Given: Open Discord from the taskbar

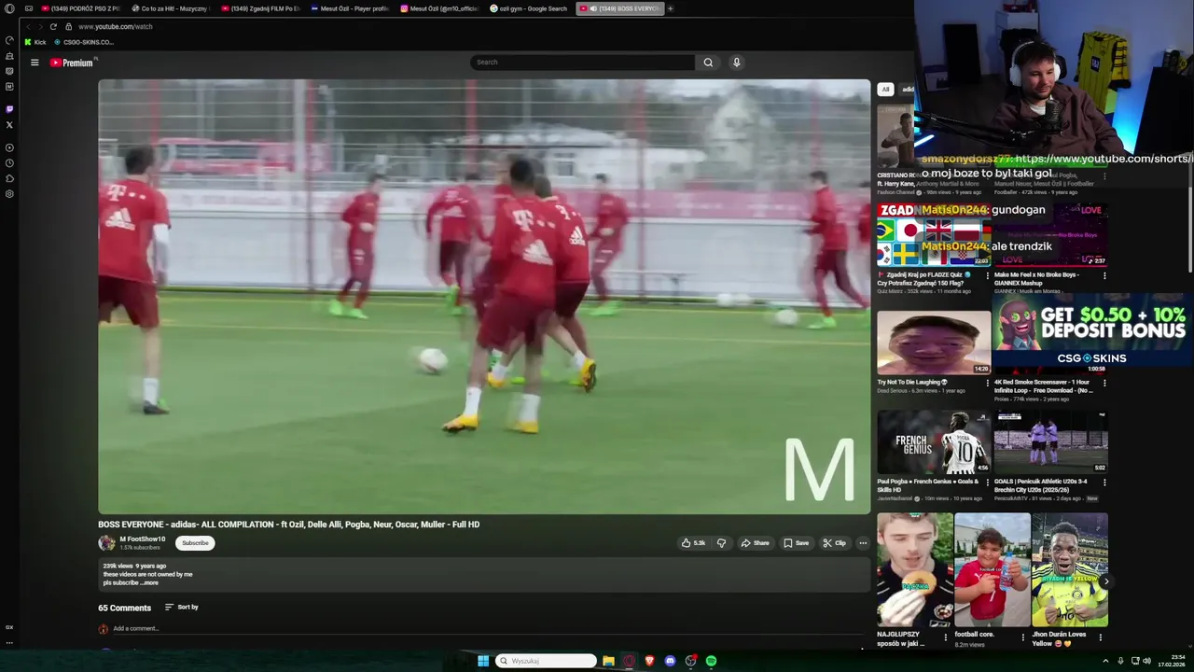Looking at the screenshot, I should [670, 661].
